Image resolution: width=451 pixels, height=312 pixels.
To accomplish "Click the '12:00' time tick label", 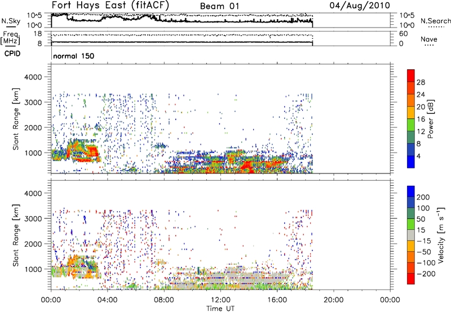I will [x=220, y=300].
